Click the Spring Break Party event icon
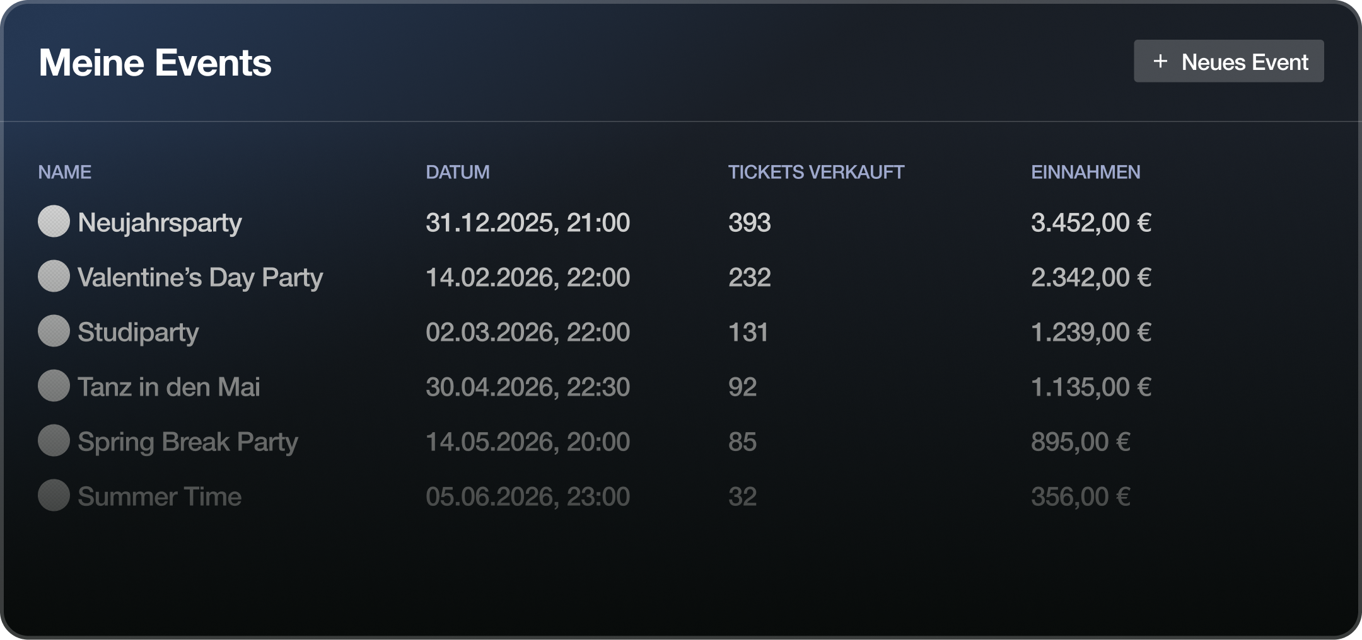The height and width of the screenshot is (640, 1362). (x=54, y=440)
